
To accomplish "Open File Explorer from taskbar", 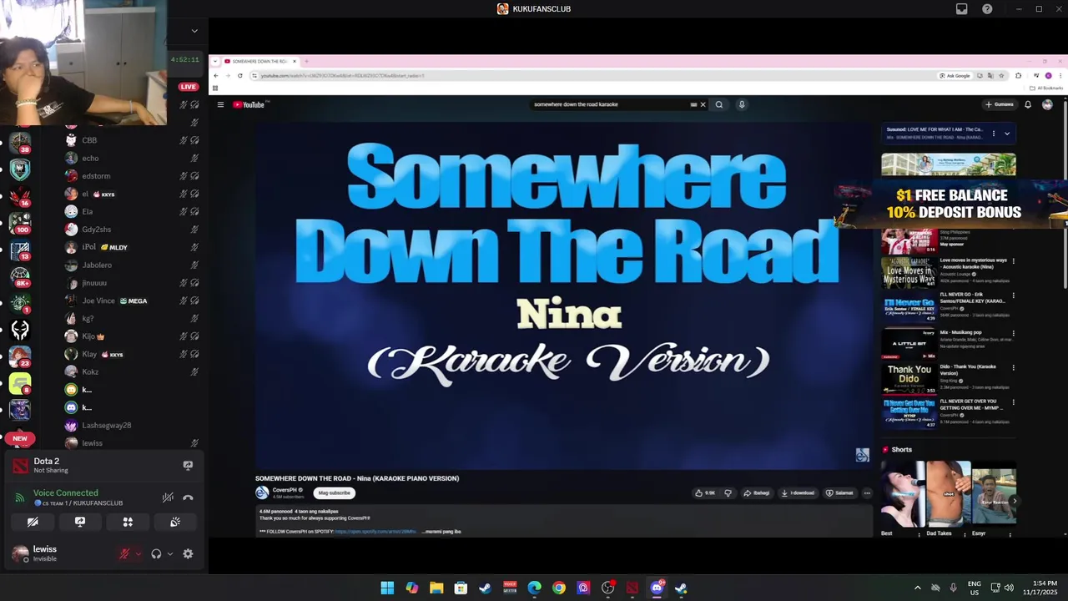I will (x=436, y=588).
